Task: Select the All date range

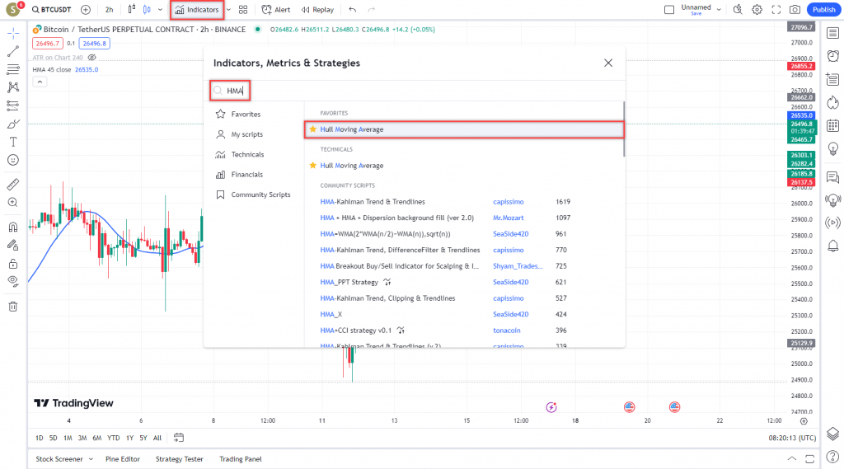Action: (x=157, y=439)
